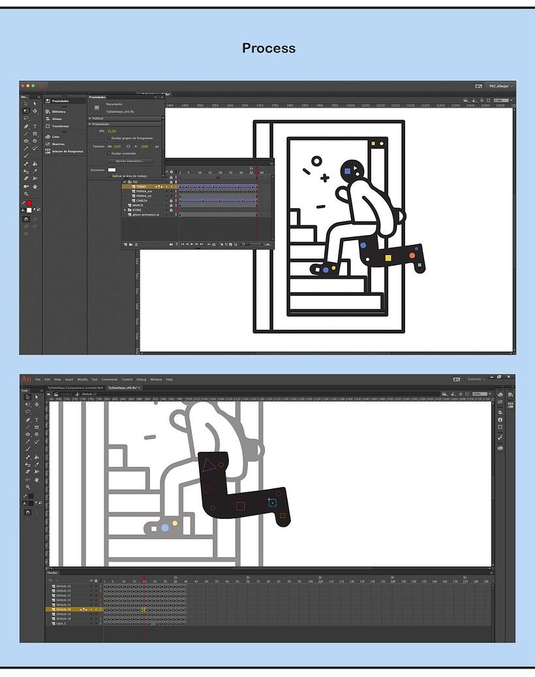This screenshot has height=677, width=535.
Task: Click the Ajustes avanzados button
Action: point(130,161)
